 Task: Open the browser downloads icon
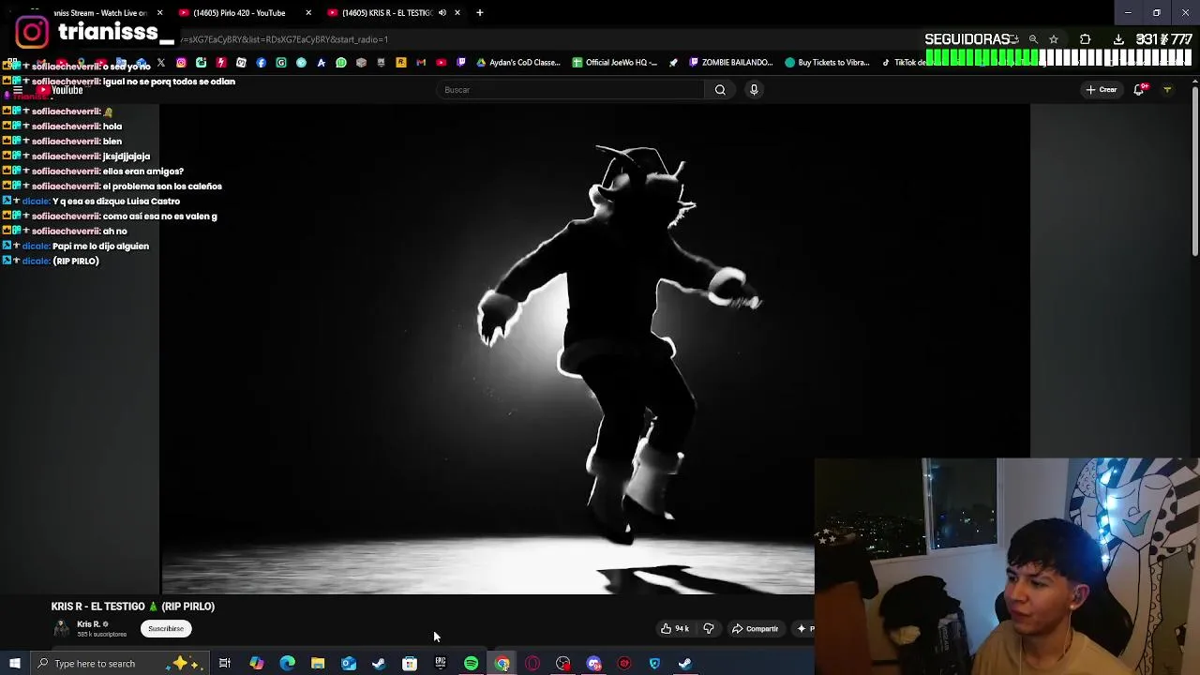click(1118, 39)
